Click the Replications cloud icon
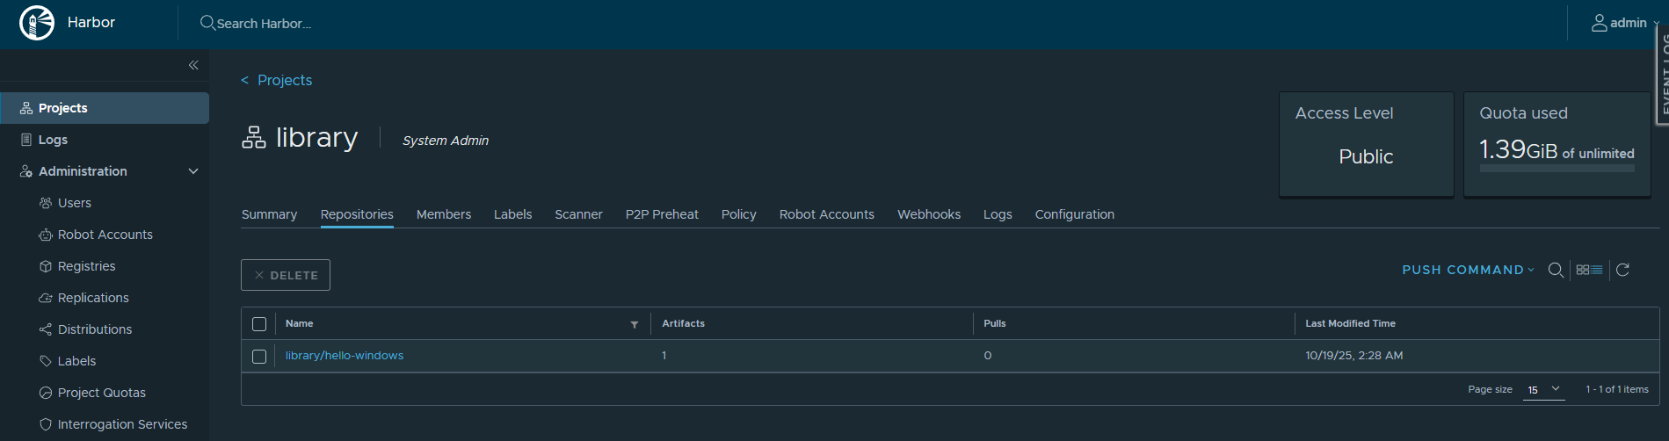 pos(46,298)
